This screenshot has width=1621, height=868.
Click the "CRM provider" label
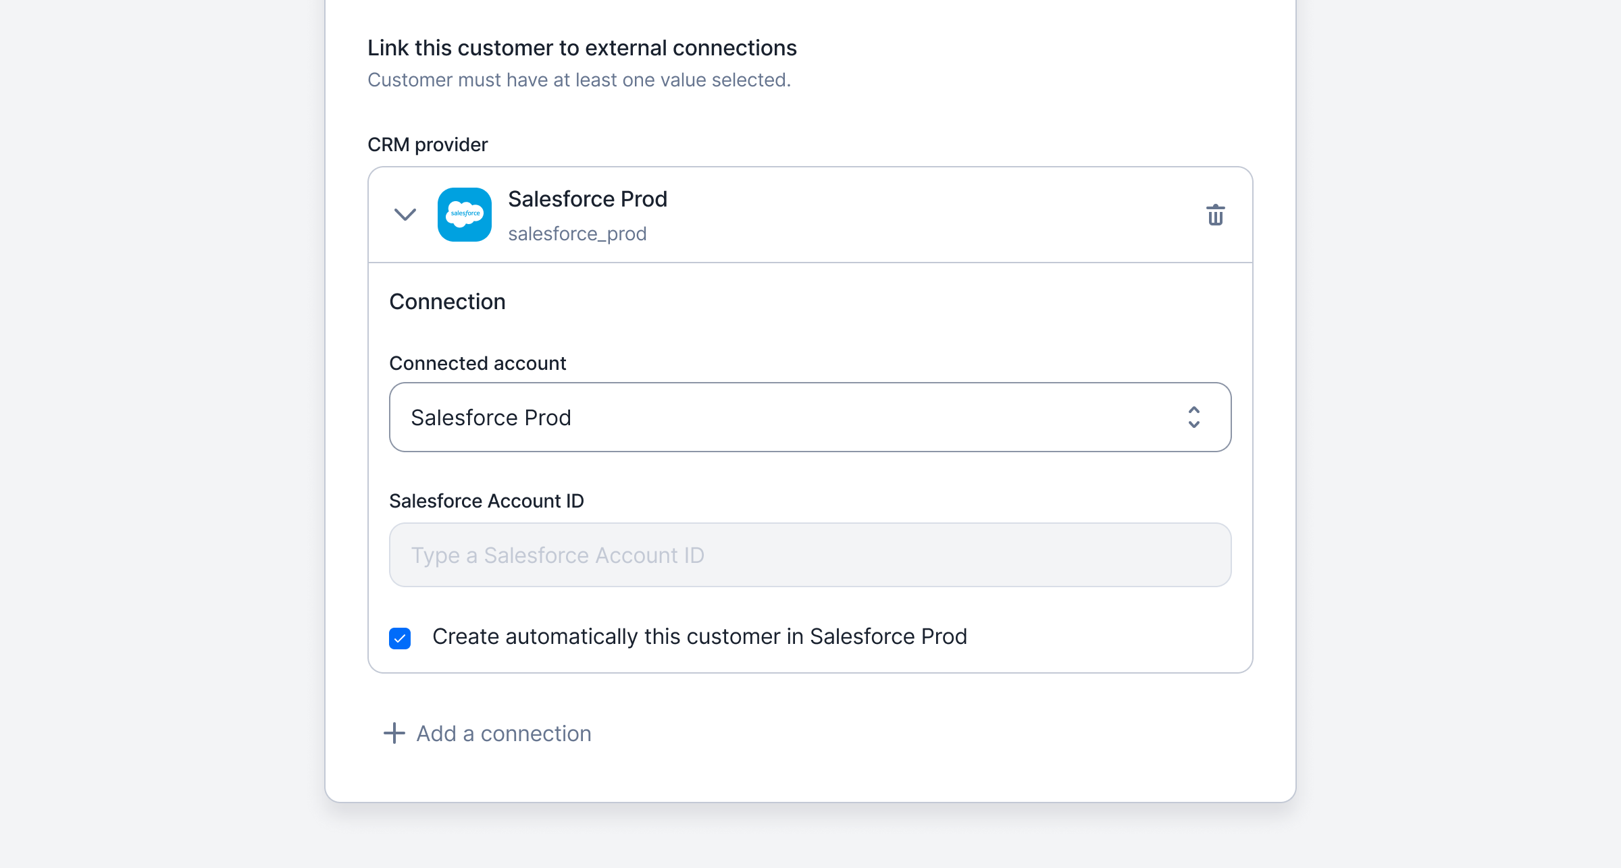tap(427, 144)
